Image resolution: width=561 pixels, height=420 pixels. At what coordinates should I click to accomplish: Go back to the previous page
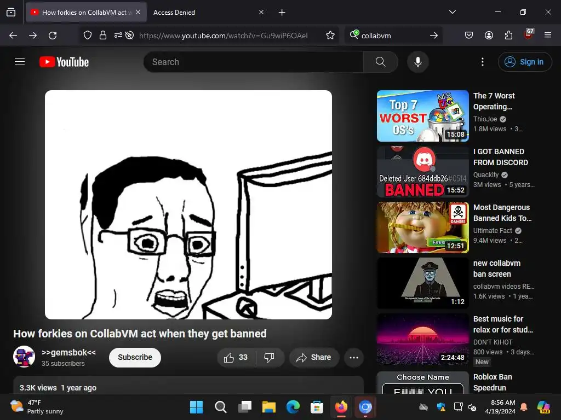click(13, 36)
